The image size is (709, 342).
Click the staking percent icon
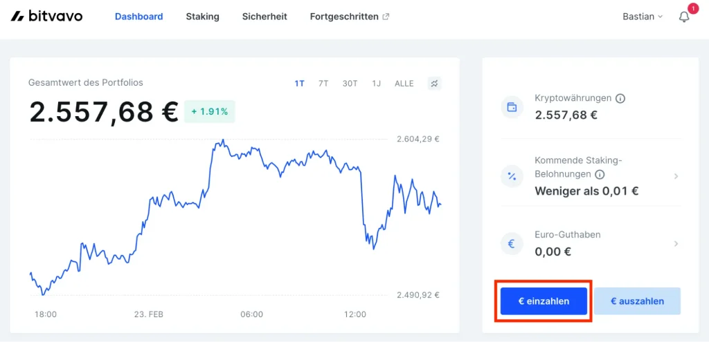tap(512, 176)
